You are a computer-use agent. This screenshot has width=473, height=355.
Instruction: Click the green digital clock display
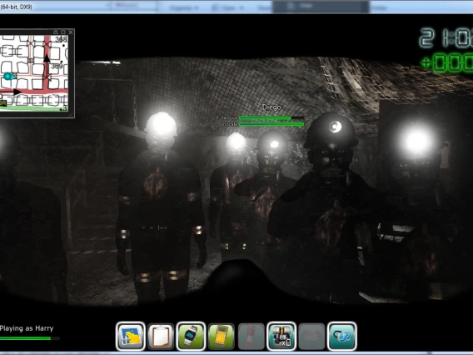pos(446,38)
